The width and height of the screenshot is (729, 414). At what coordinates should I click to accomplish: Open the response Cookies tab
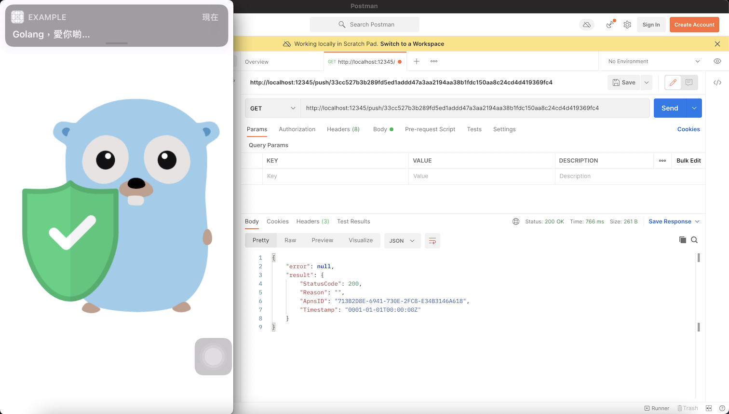[278, 221]
